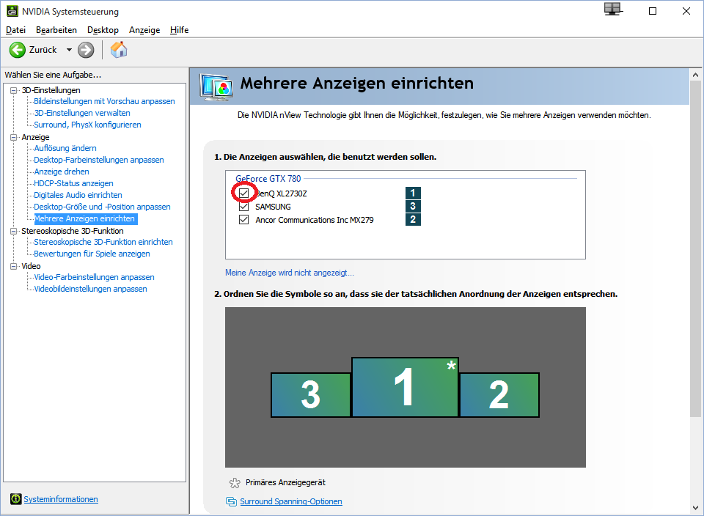Open the Hilfe menu
704x516 pixels.
click(179, 30)
